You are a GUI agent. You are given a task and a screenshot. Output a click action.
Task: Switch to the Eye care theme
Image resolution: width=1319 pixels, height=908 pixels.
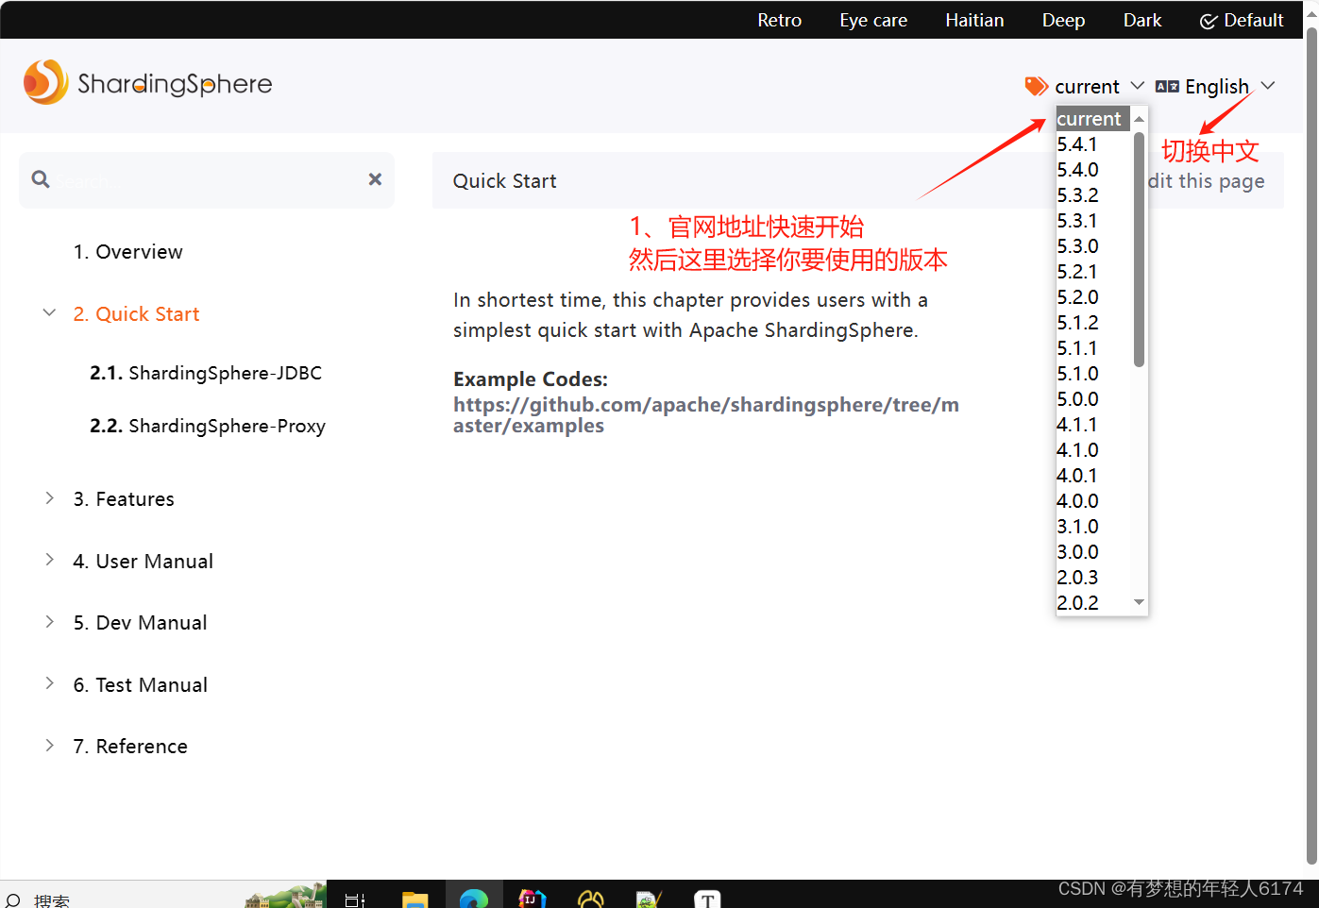coord(873,20)
